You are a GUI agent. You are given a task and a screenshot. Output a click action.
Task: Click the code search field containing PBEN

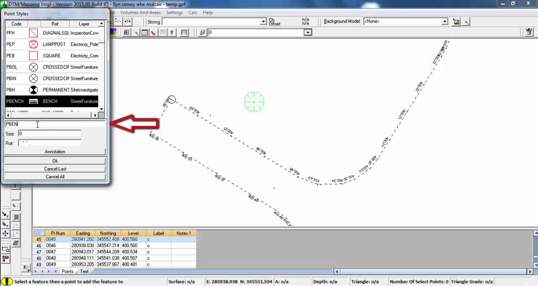[x=55, y=124]
